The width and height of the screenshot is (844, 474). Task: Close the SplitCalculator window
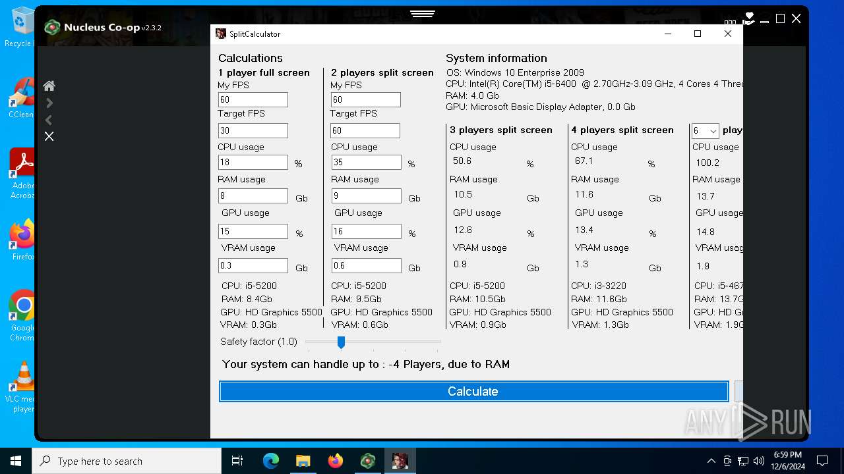click(x=728, y=34)
